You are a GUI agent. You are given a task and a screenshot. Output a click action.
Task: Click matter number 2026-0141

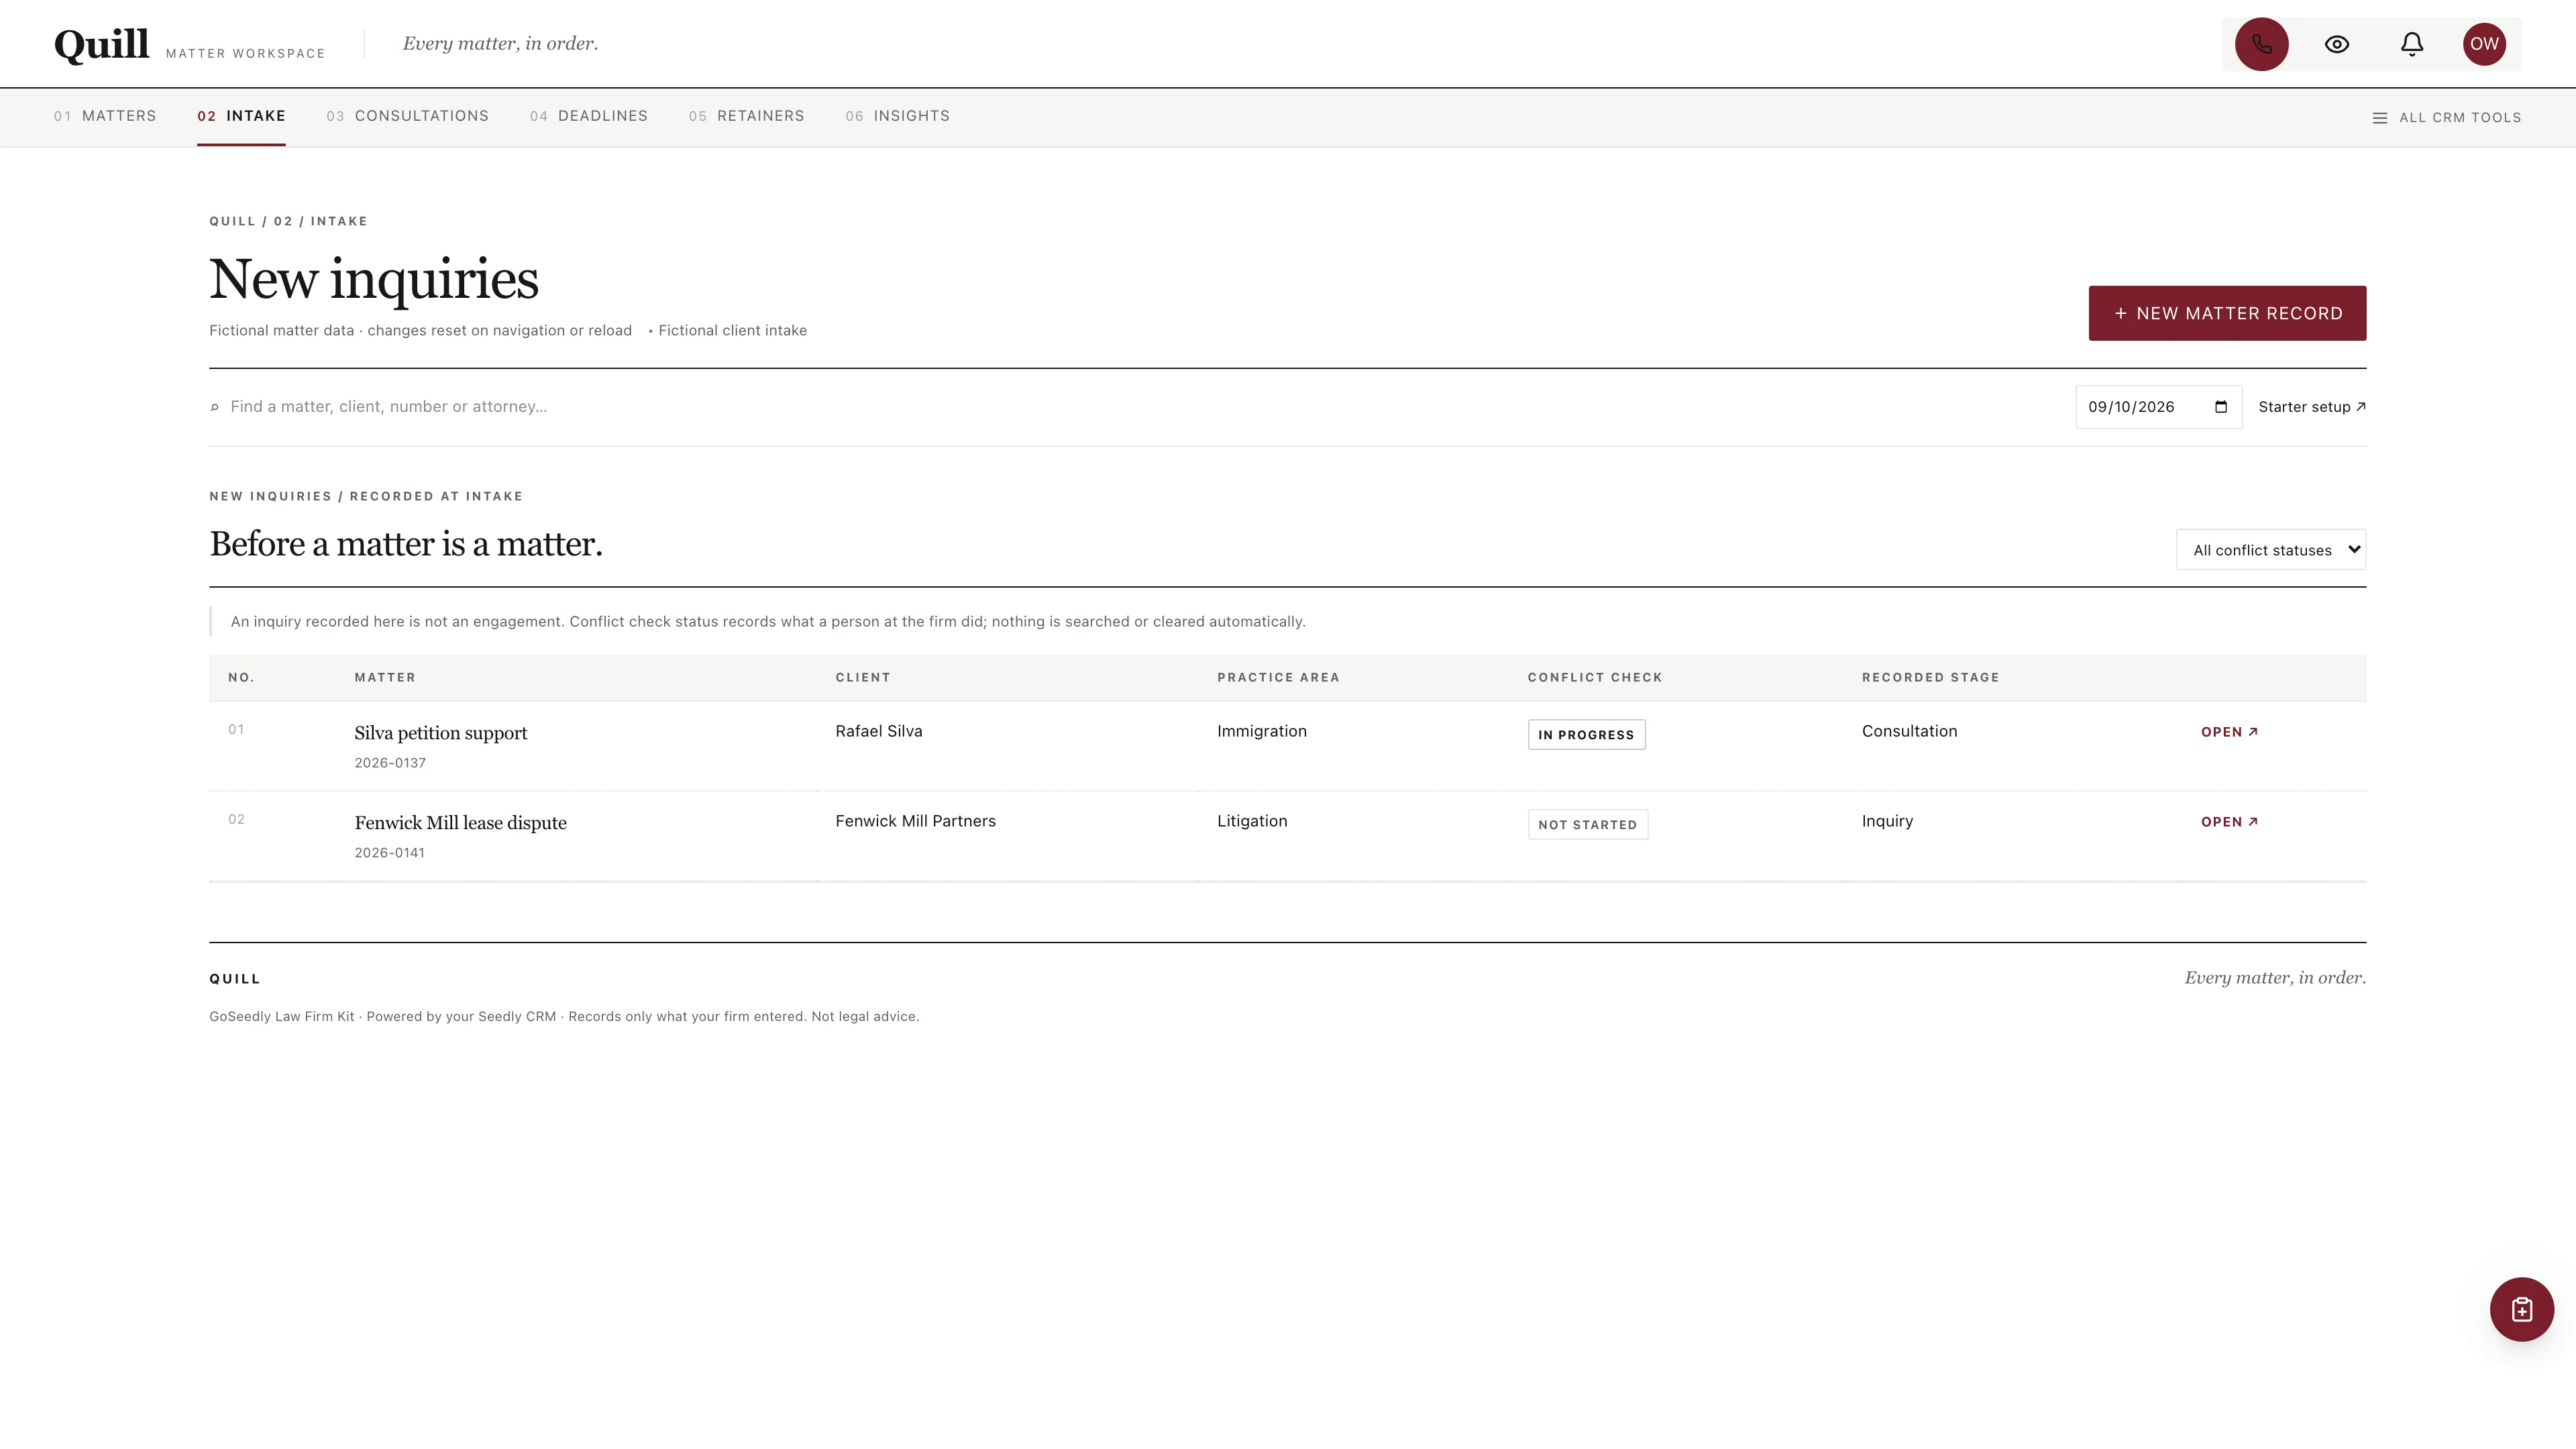[389, 853]
